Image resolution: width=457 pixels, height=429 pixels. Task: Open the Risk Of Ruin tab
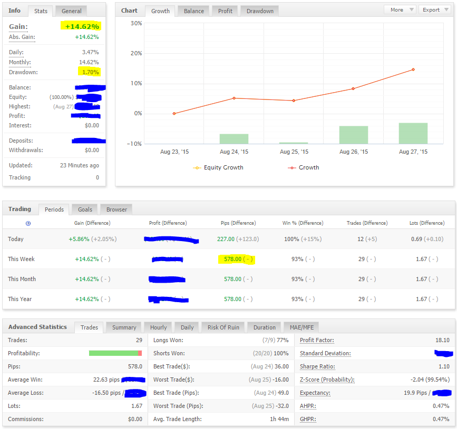pos(223,327)
